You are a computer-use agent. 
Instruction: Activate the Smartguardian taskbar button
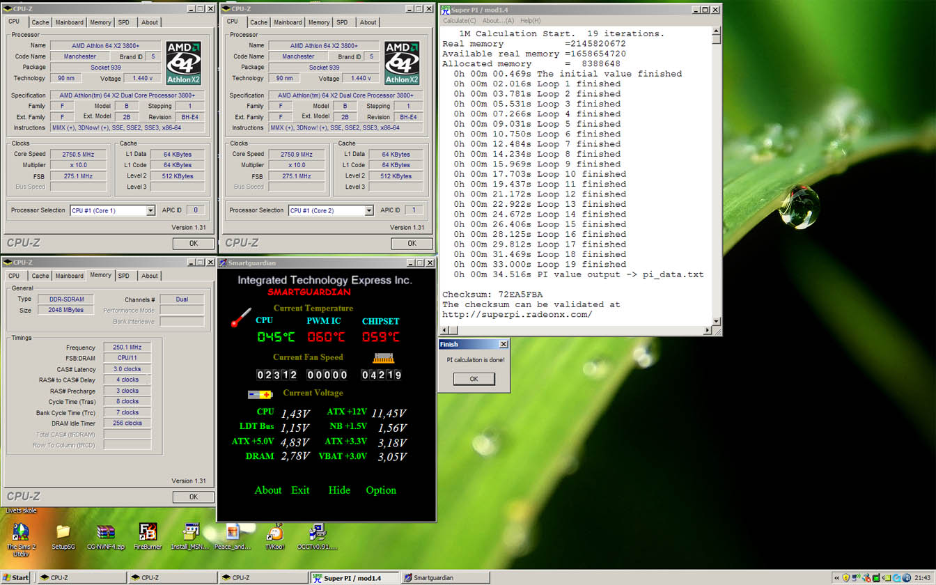[x=446, y=578]
